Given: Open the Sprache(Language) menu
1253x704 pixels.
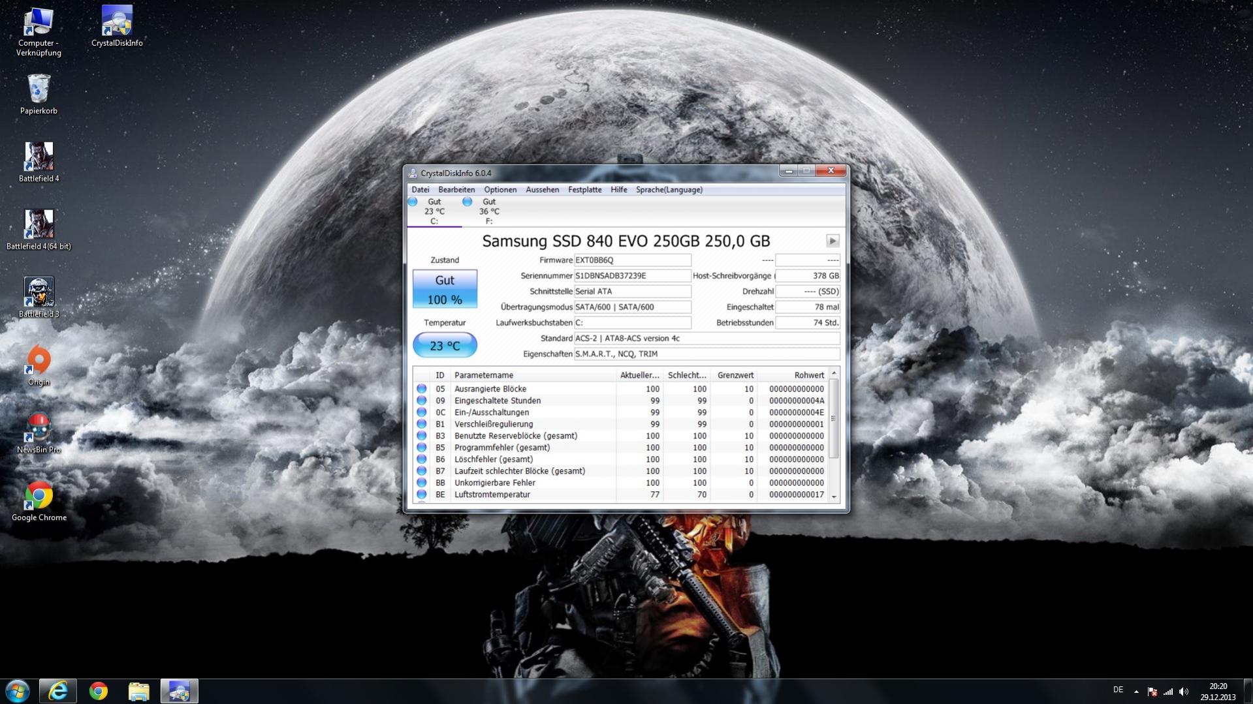Looking at the screenshot, I should pyautogui.click(x=669, y=190).
